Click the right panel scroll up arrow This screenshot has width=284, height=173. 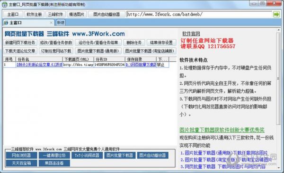tap(278, 30)
